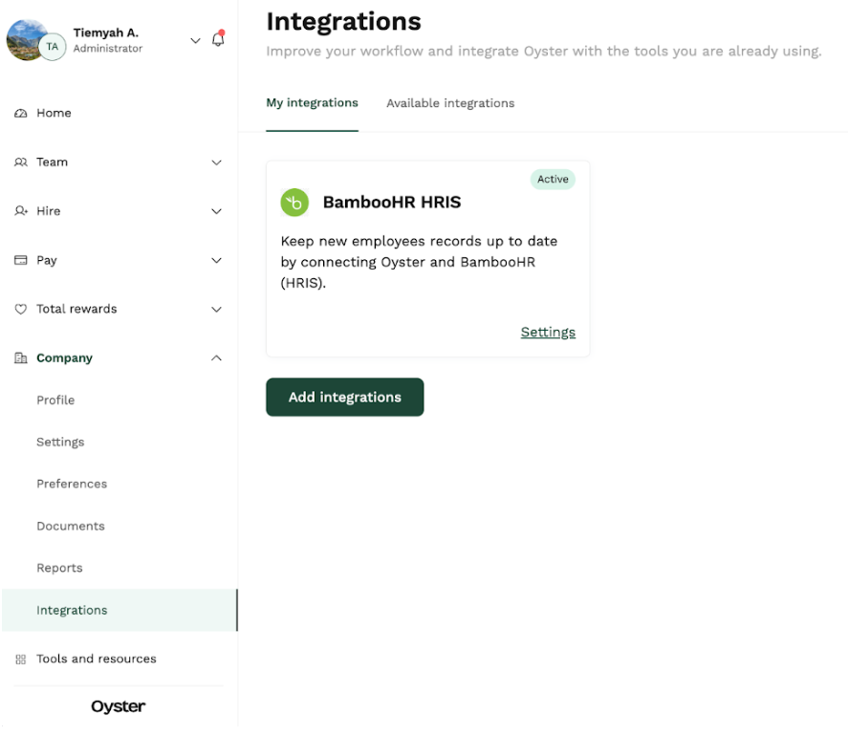Collapse the Company section
The height and width of the screenshot is (736, 848).
pyautogui.click(x=217, y=357)
